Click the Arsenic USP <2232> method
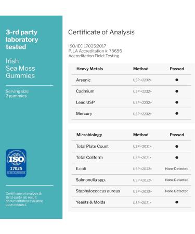 pyautogui.click(x=142, y=80)
